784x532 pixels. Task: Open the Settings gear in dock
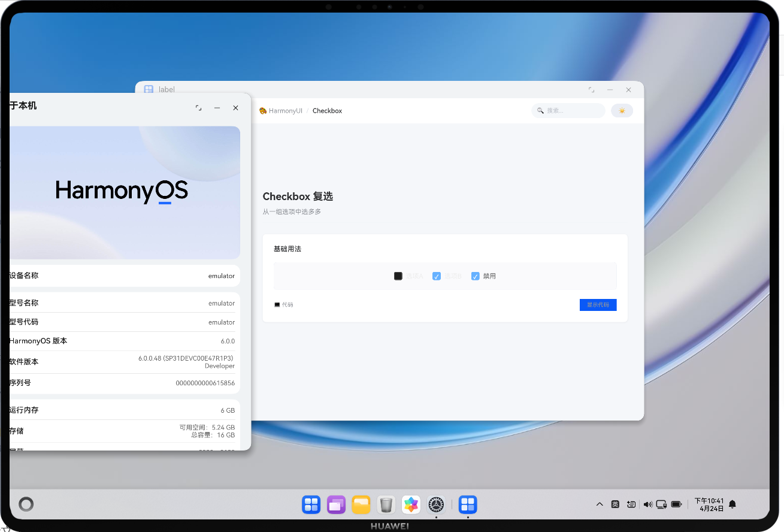tap(436, 504)
